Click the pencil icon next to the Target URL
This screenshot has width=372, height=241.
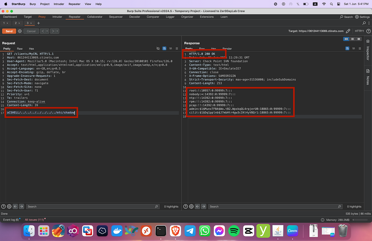348,31
